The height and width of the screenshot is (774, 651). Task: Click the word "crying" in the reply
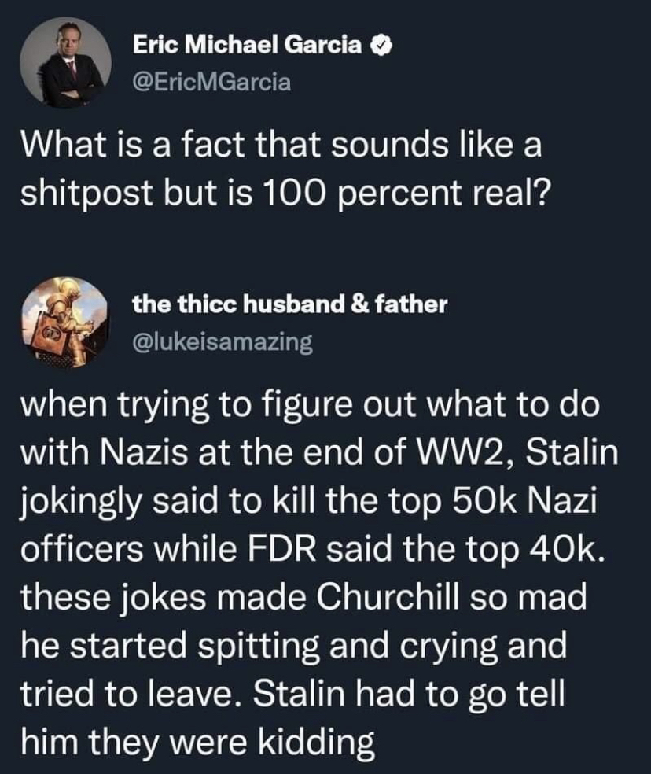(x=449, y=645)
